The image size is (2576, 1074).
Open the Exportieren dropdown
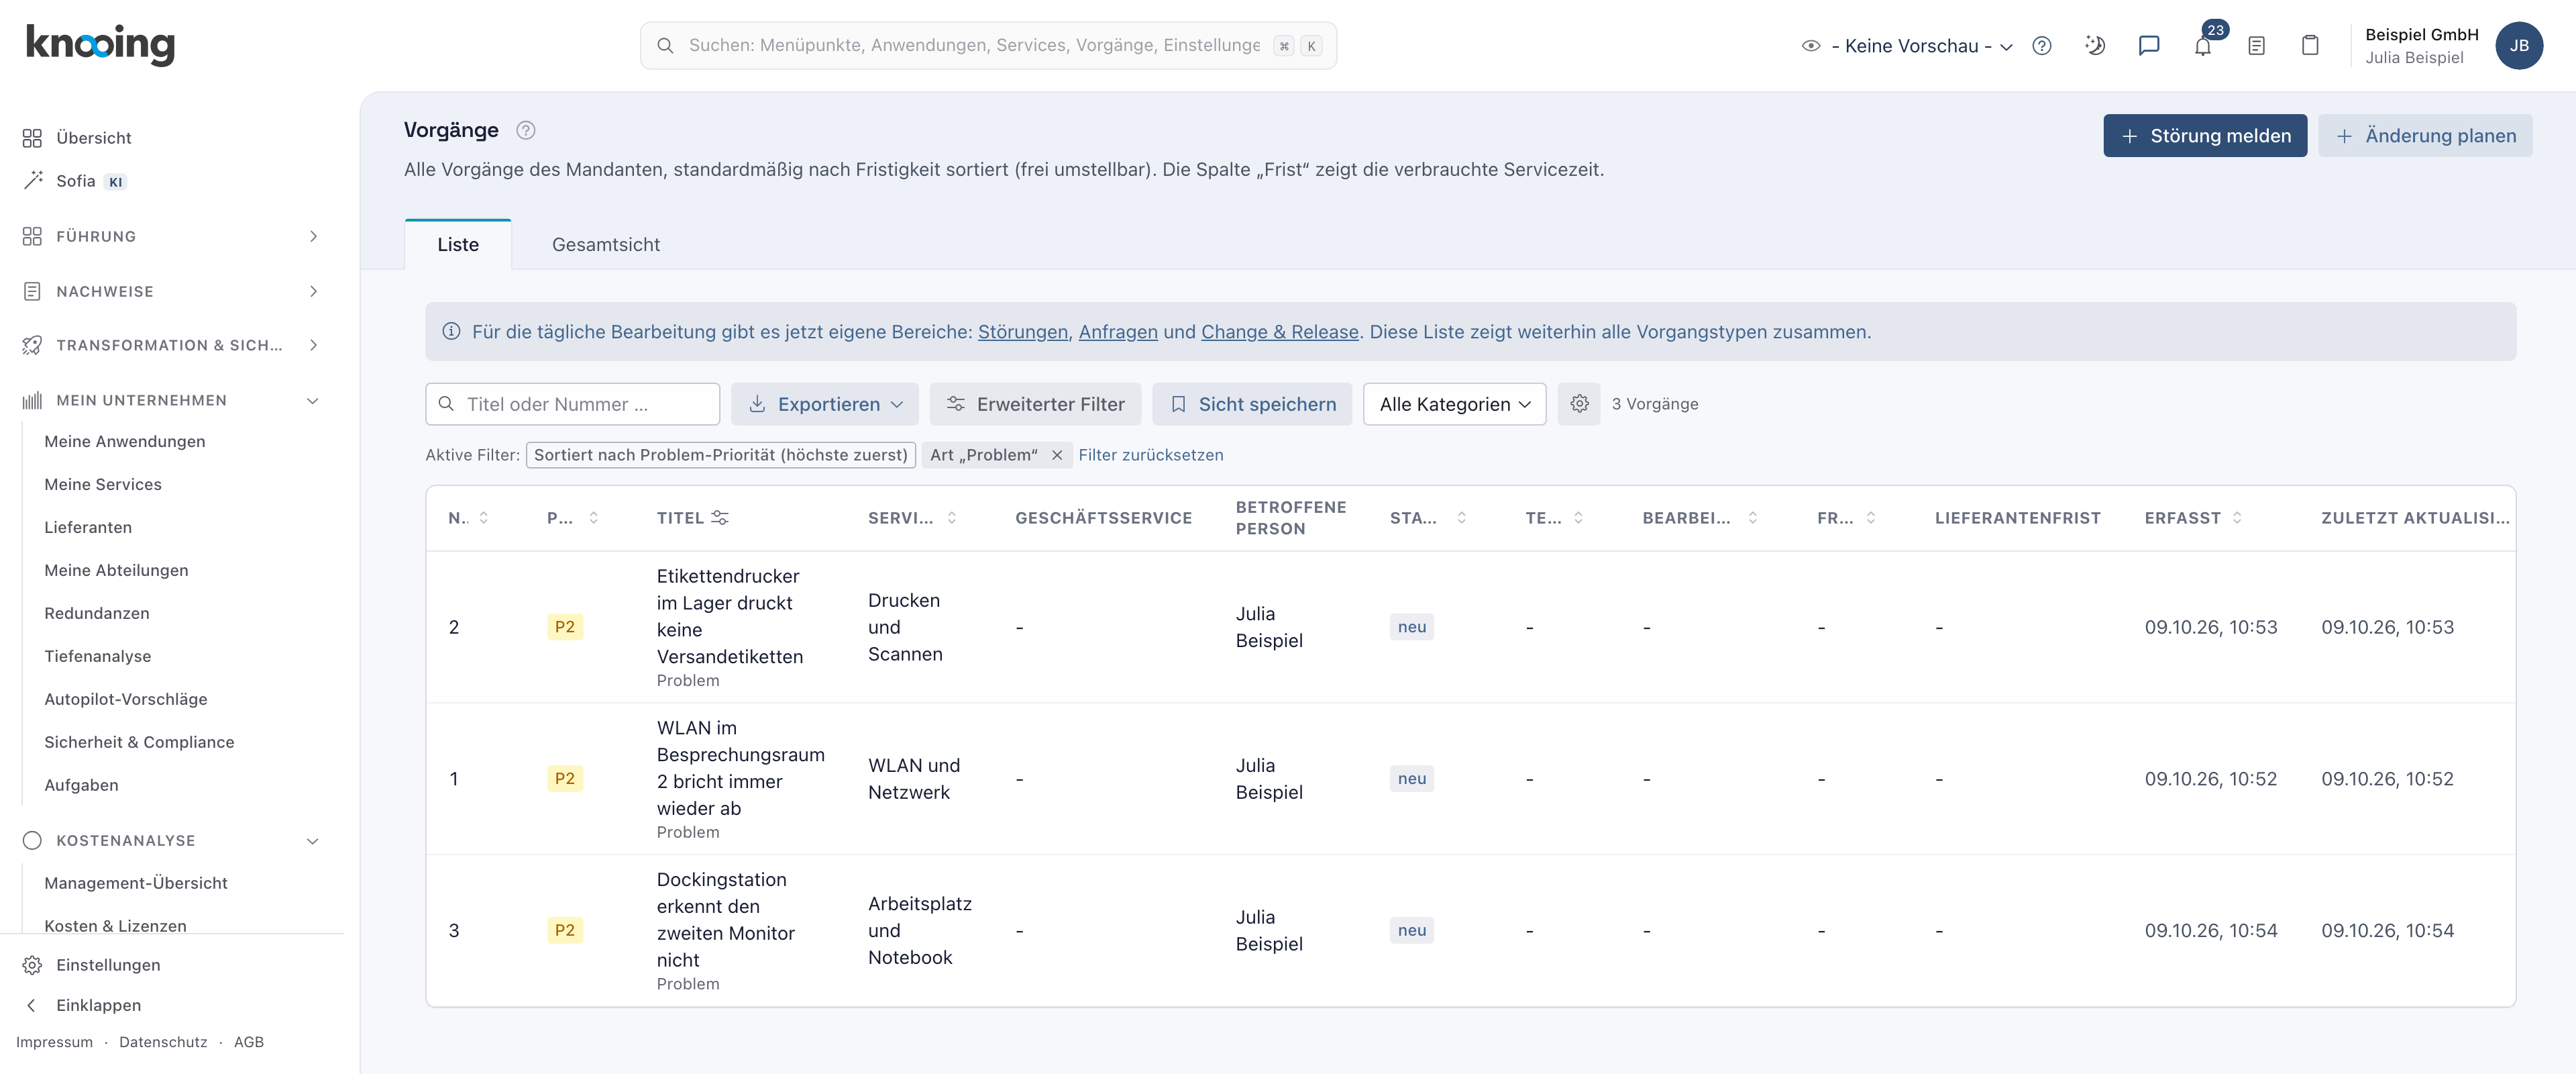pos(825,403)
